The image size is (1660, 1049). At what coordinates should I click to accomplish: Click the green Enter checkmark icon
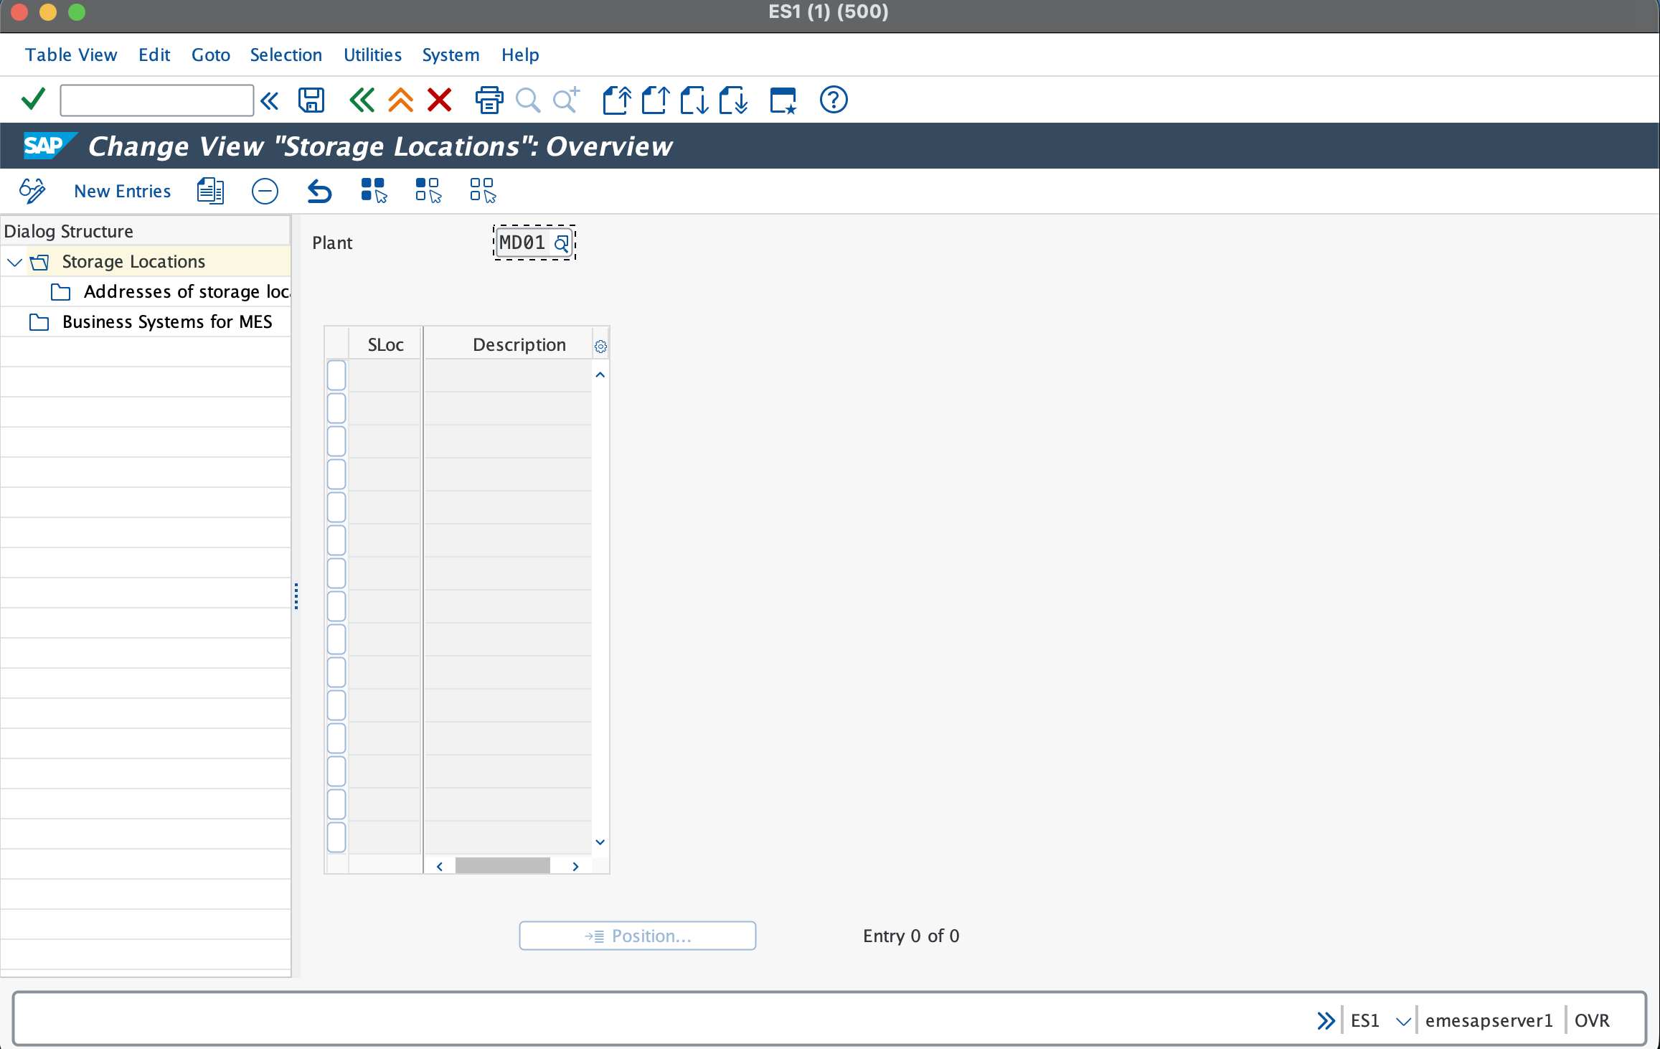34,100
